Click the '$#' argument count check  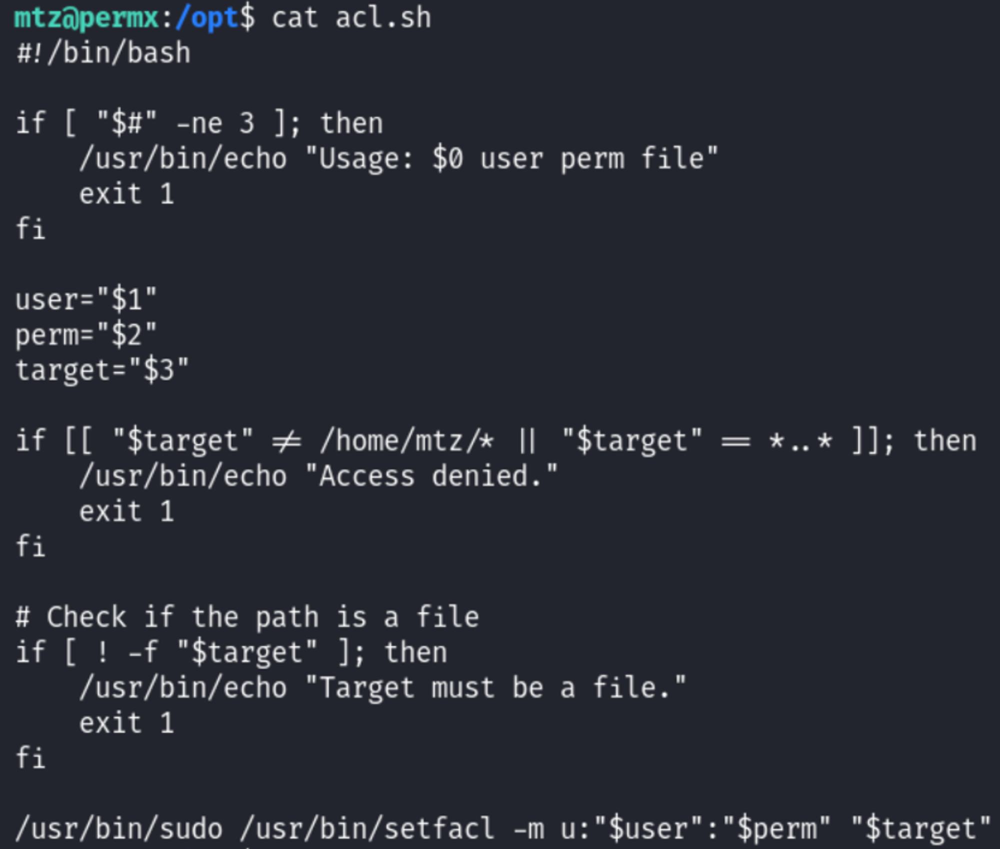click(127, 123)
